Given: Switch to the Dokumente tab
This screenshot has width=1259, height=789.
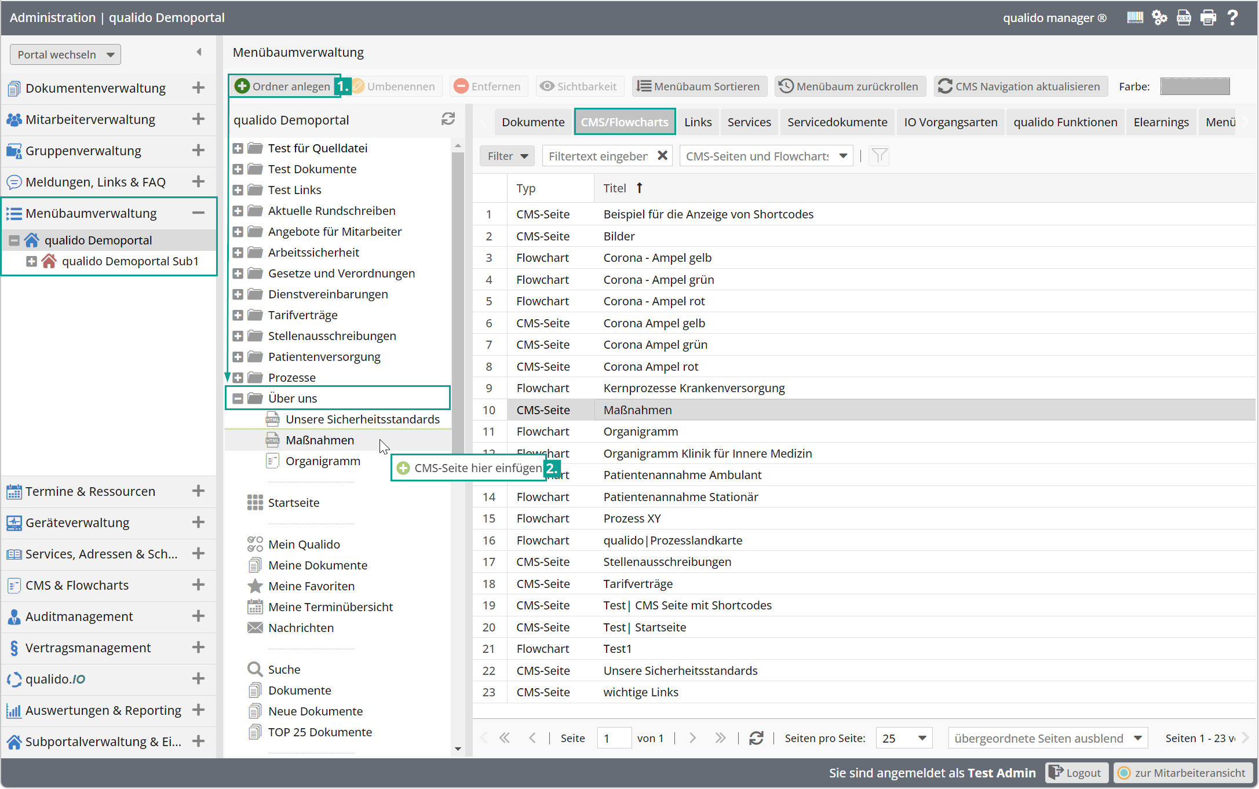Looking at the screenshot, I should coord(533,122).
